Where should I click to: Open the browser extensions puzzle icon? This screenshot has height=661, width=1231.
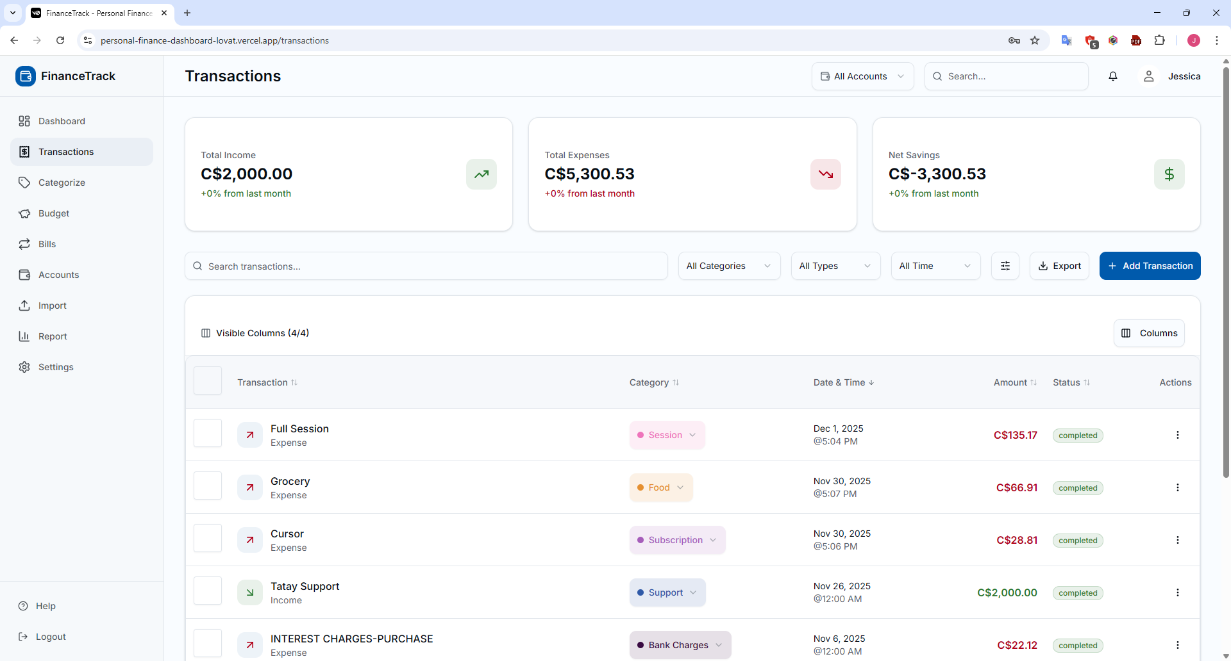[1159, 40]
